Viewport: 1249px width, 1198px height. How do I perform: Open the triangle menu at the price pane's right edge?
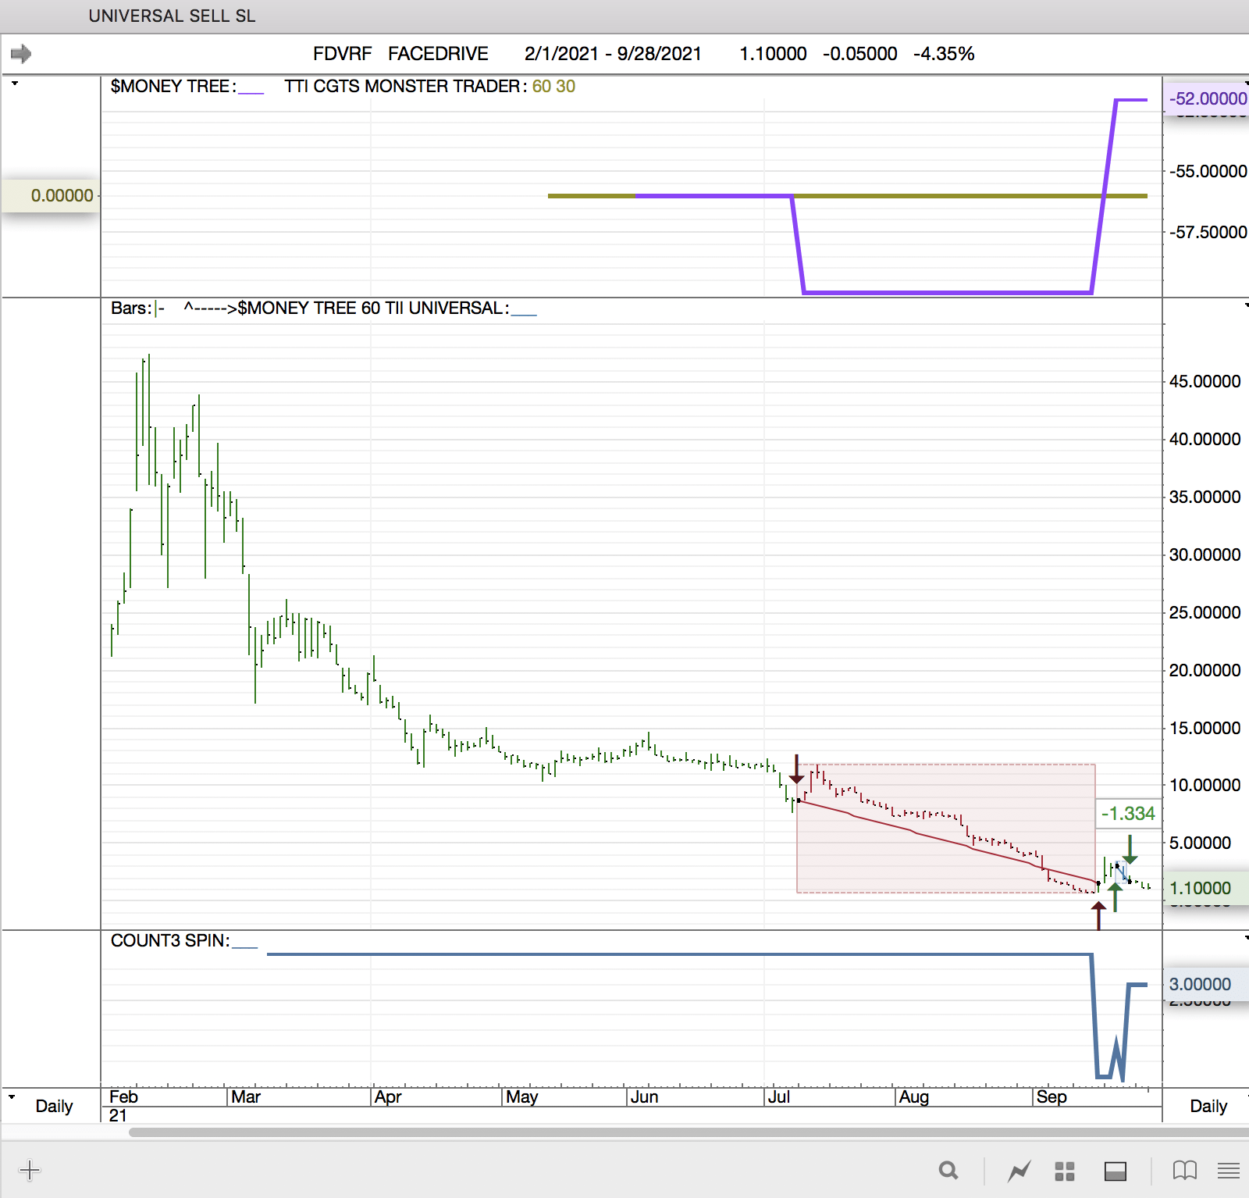1246,305
